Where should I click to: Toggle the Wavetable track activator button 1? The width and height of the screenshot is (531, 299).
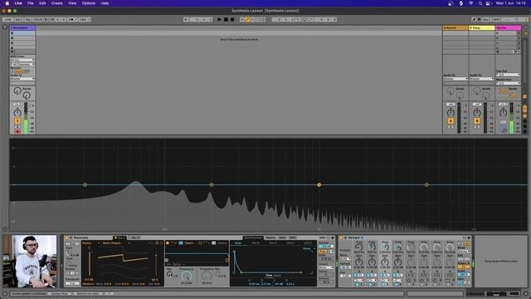pyautogui.click(x=17, y=121)
